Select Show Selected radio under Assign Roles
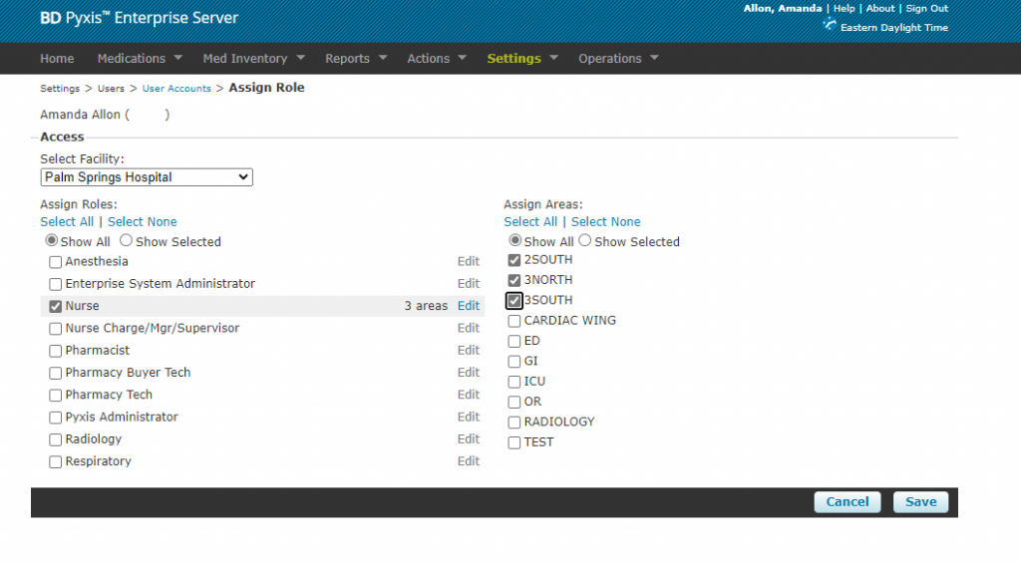The width and height of the screenshot is (1021, 563). click(x=127, y=241)
